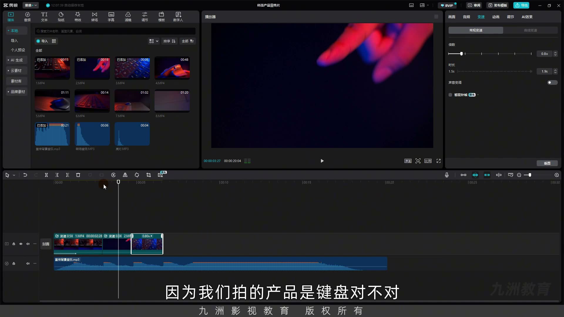Screen dimensions: 564x317
Task: Open the 菜单 dropdown menu
Action: tap(31, 5)
